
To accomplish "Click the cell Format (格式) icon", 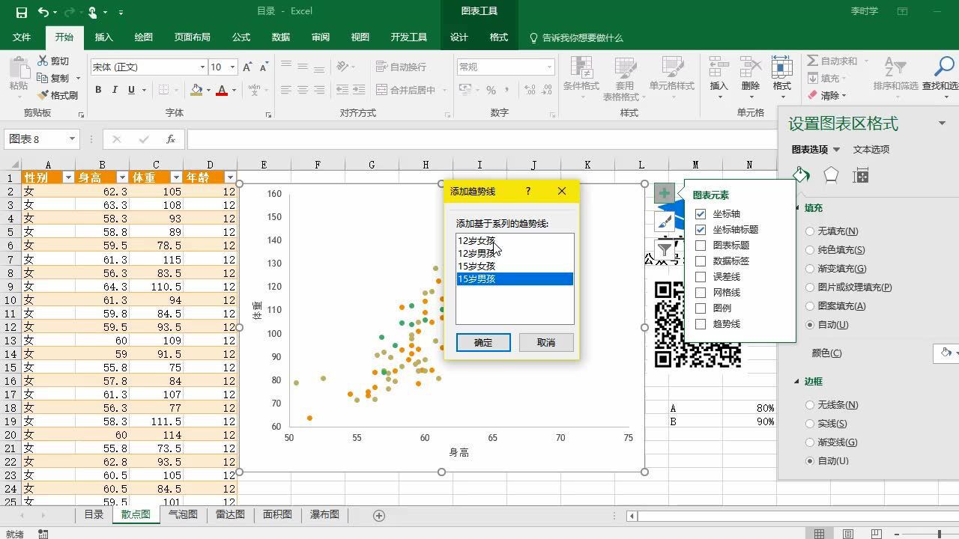I will (x=782, y=68).
